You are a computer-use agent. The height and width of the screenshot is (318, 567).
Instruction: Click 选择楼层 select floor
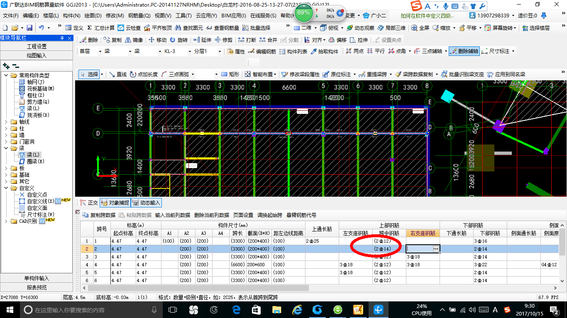[536, 28]
